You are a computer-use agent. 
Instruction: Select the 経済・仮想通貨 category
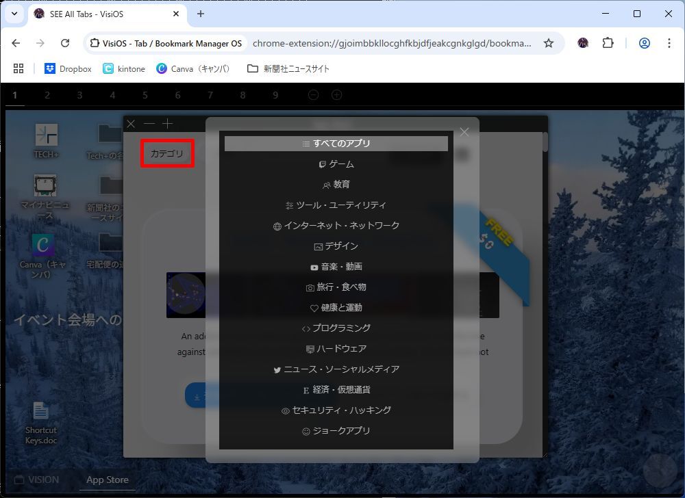click(x=336, y=389)
